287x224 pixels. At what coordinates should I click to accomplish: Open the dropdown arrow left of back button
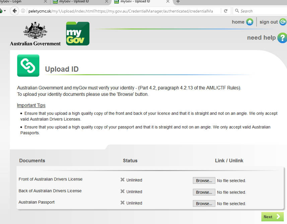[5, 11]
